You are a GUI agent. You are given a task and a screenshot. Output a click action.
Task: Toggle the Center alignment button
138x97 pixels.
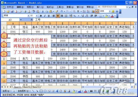58,16
